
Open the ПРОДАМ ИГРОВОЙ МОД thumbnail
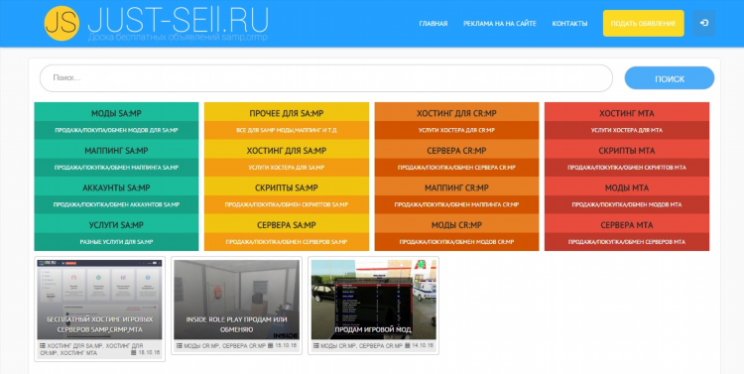coord(373,300)
